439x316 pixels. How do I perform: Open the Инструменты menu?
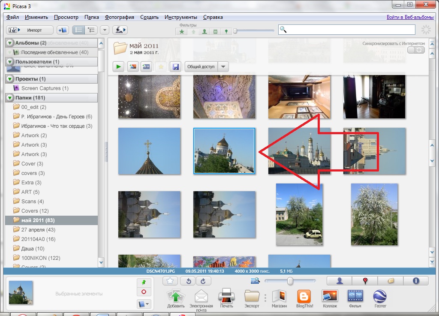click(x=180, y=17)
